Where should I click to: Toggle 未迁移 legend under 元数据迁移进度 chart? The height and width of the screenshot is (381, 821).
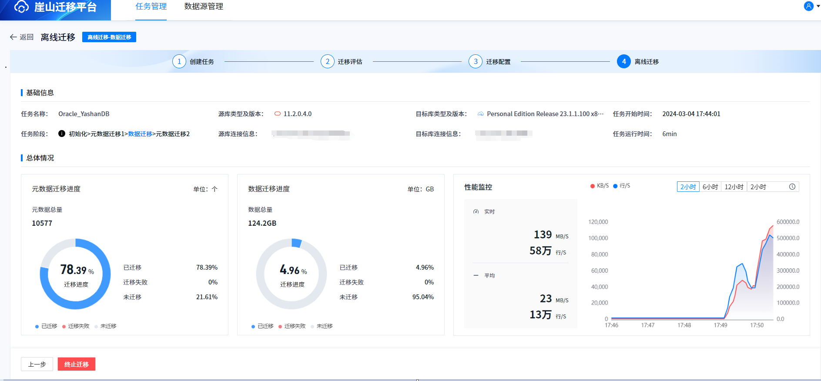(105, 326)
